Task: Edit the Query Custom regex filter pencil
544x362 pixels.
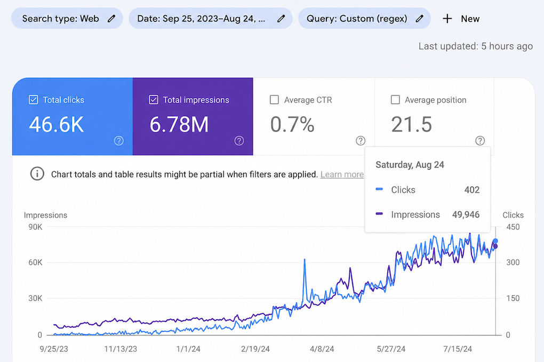Action: [x=419, y=18]
